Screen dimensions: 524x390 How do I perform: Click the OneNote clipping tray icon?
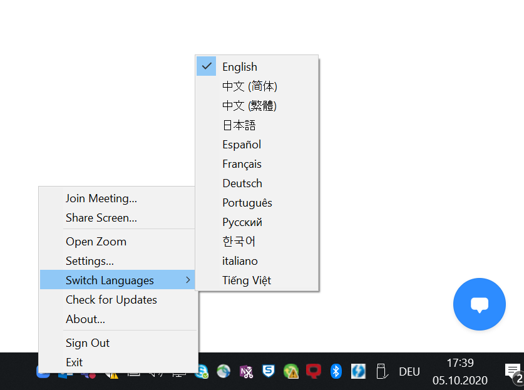[x=246, y=371]
